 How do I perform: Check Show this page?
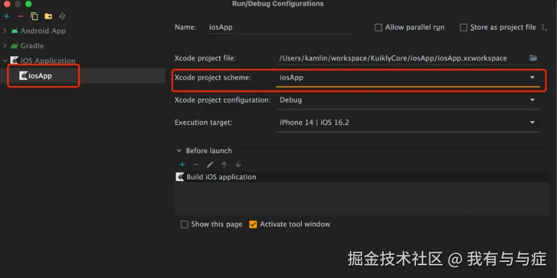(184, 224)
